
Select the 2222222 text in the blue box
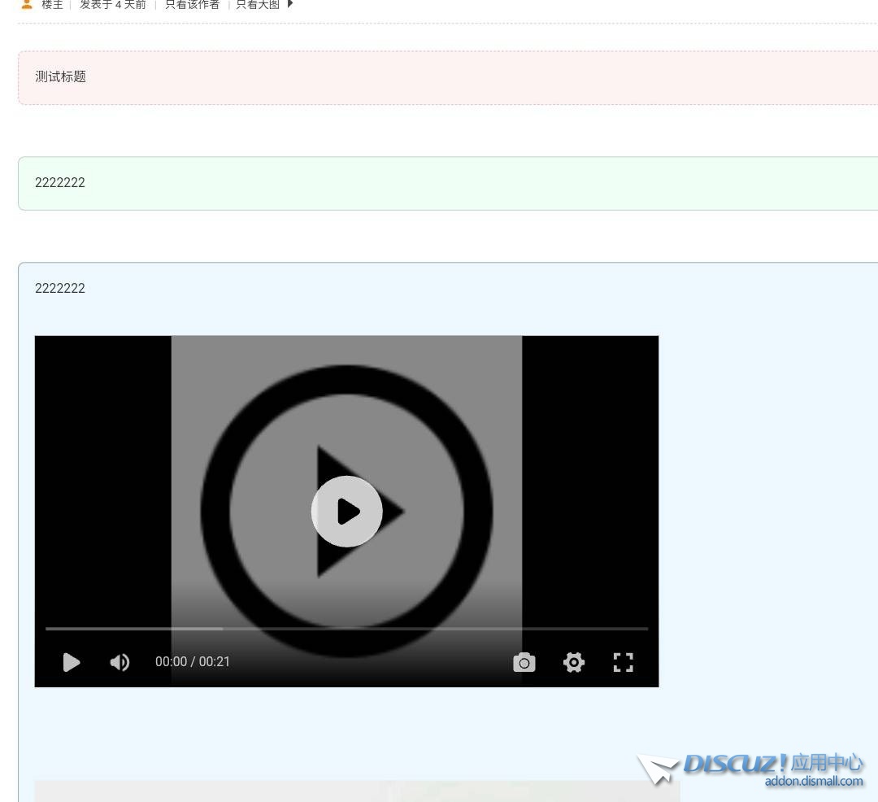60,289
